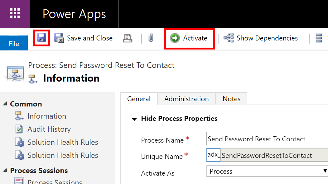Select the General tab

tap(139, 99)
